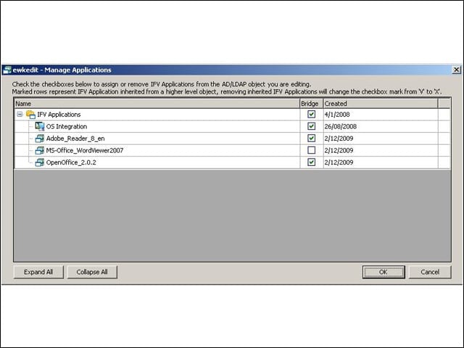Screen dimensions: 464x348
Task: Click the OpenOffice_2.0.2 application icon
Action: tap(40, 162)
